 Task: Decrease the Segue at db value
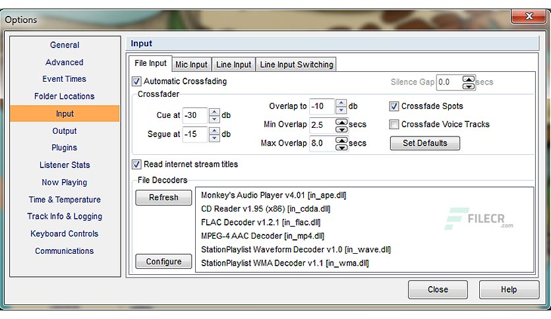[214, 138]
